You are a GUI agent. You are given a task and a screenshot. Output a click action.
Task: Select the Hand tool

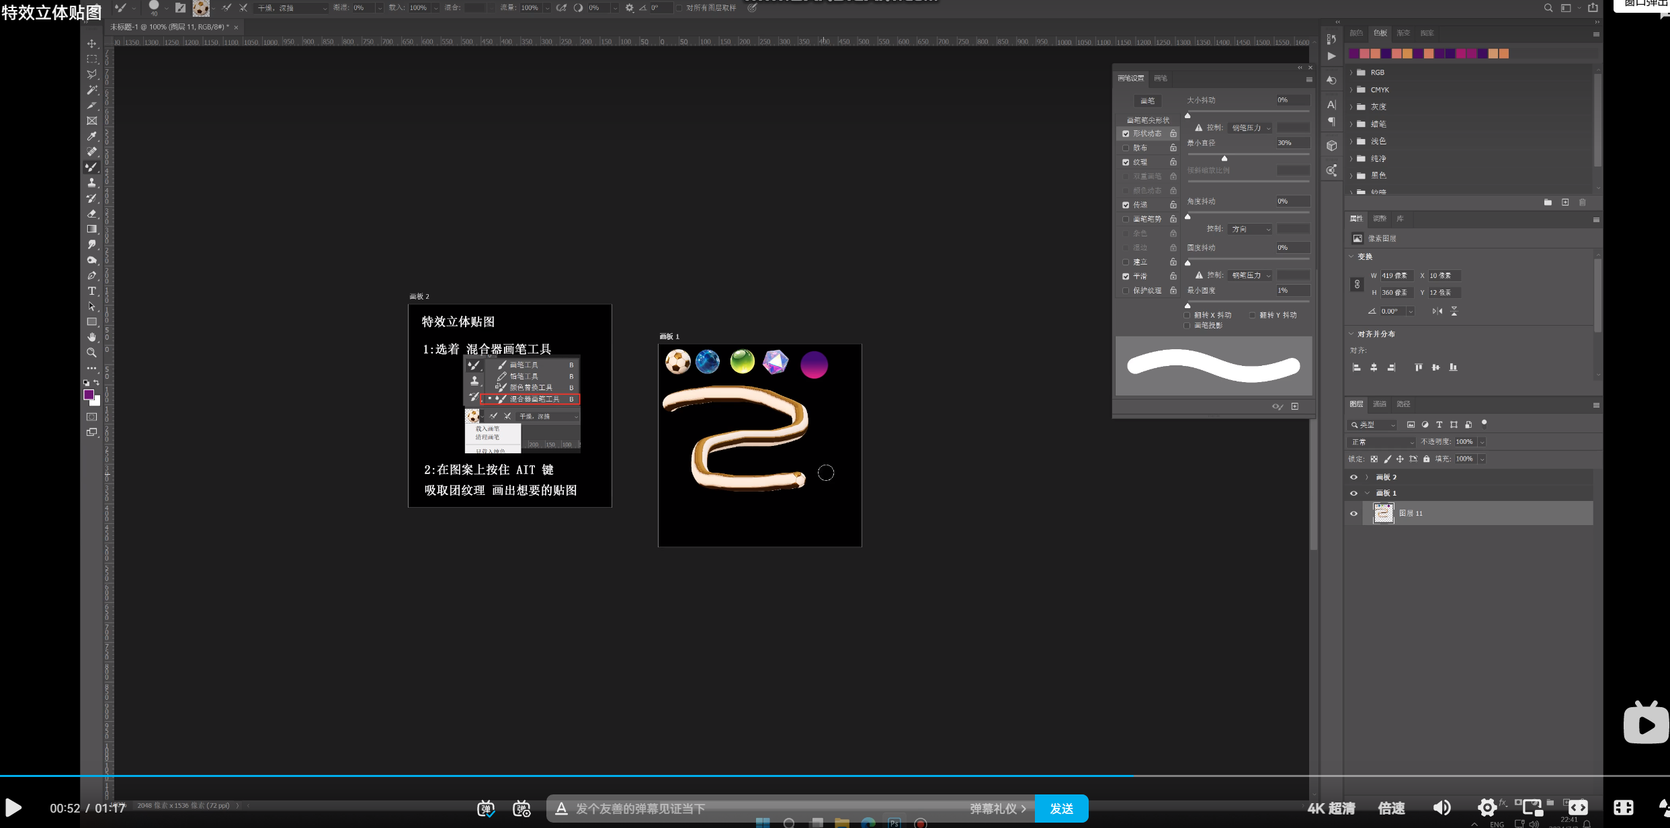(92, 337)
